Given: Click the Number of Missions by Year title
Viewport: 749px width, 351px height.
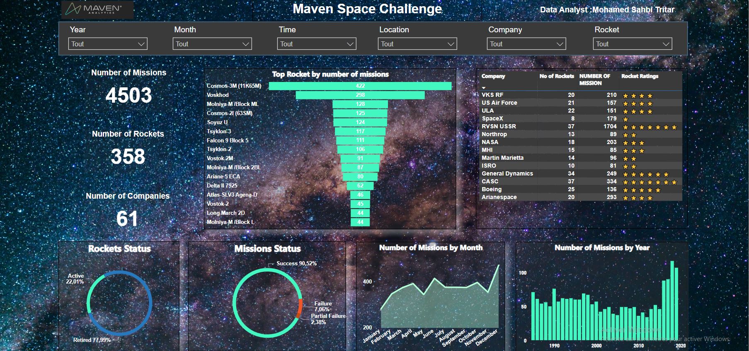Looking at the screenshot, I should pyautogui.click(x=602, y=248).
